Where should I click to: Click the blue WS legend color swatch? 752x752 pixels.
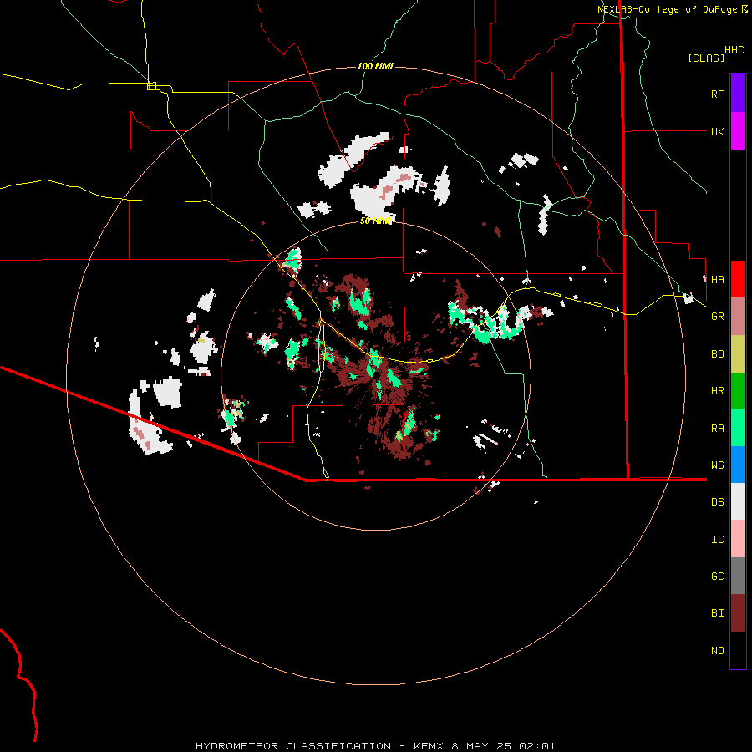pos(738,465)
